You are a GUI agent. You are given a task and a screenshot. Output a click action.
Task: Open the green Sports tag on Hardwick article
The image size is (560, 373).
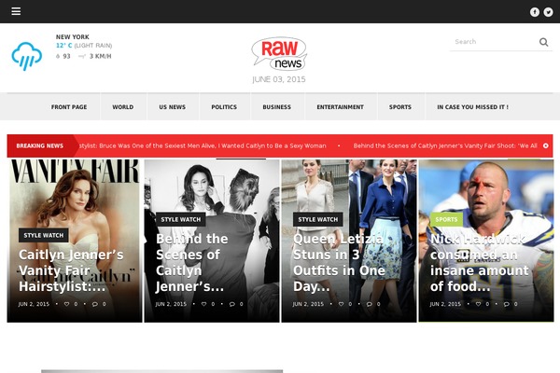tap(446, 219)
